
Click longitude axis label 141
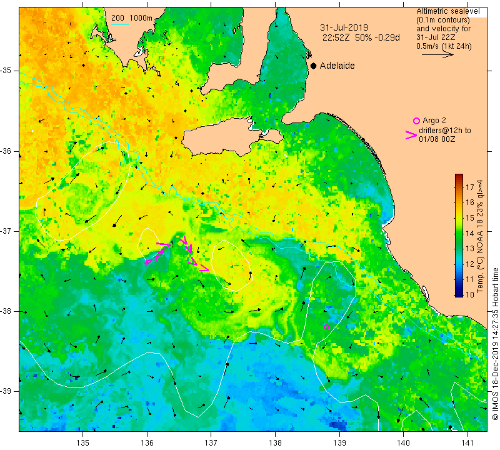pos(467,443)
